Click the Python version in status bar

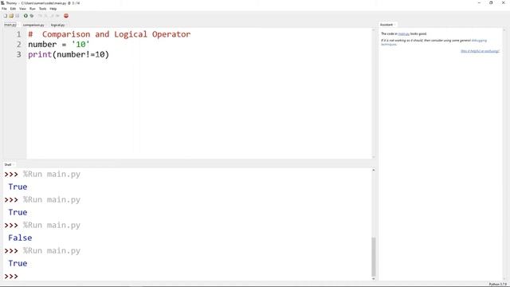point(497,284)
